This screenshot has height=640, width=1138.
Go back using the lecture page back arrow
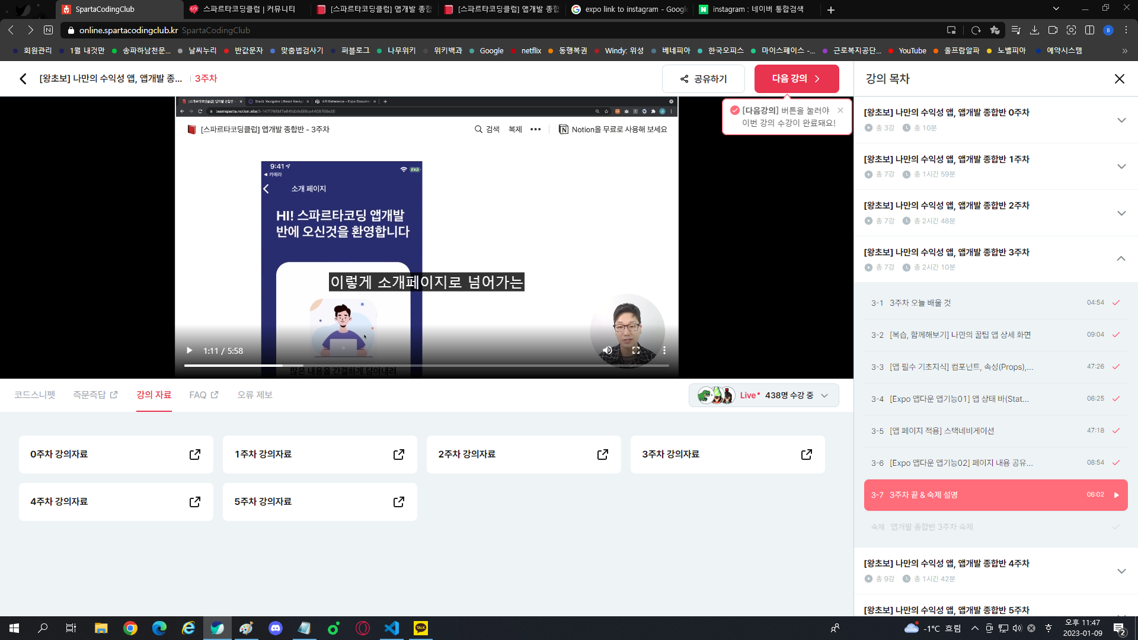(23, 79)
